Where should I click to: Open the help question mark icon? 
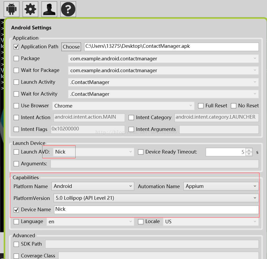click(68, 9)
